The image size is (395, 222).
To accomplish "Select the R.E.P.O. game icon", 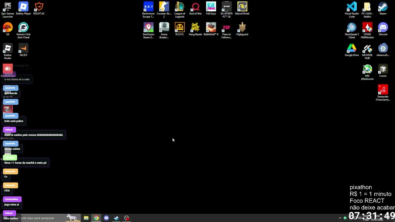I will click(180, 29).
